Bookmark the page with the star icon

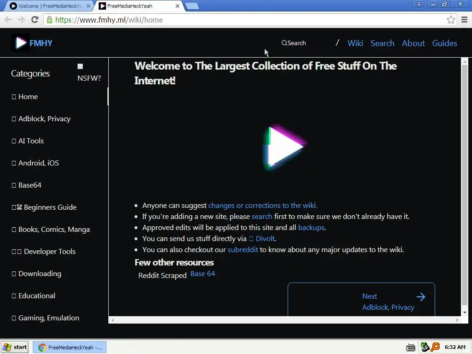coord(451,20)
